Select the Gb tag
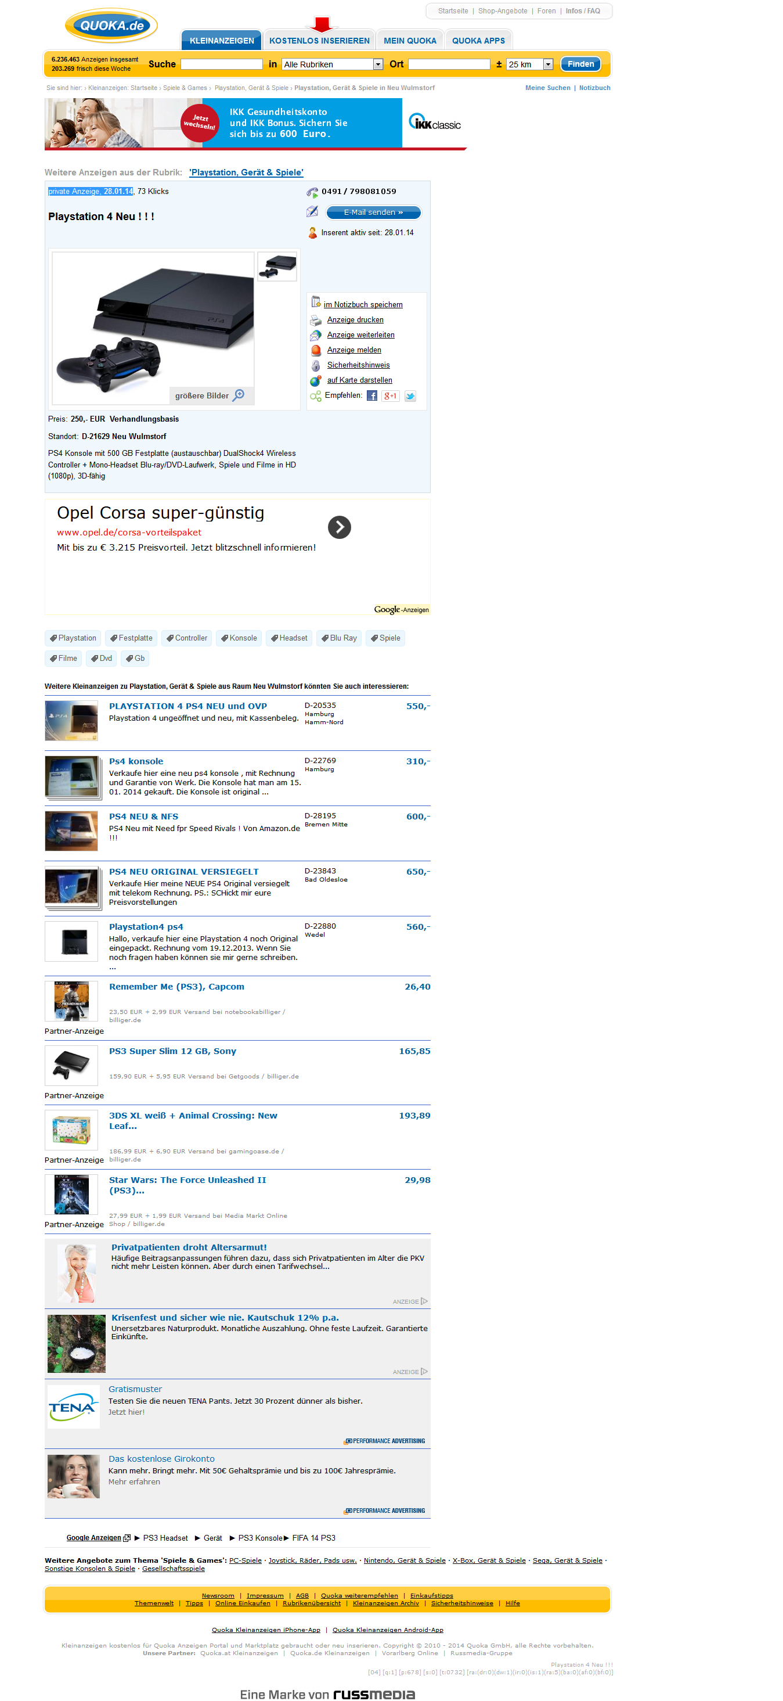This screenshot has height=1701, width=783. coord(135,659)
